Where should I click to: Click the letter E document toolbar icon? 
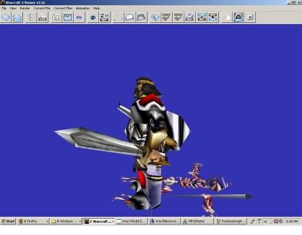coord(31,17)
